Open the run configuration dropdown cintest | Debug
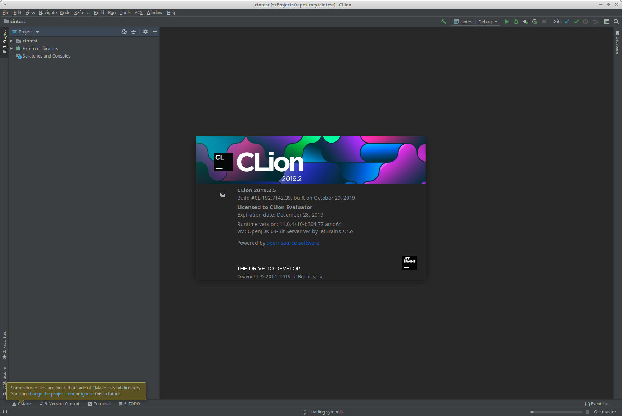 click(x=475, y=22)
